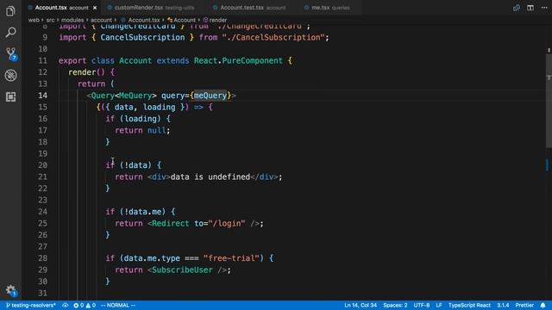Click the split editor icon
Viewport: 552px width, 310px height.
tap(530, 8)
